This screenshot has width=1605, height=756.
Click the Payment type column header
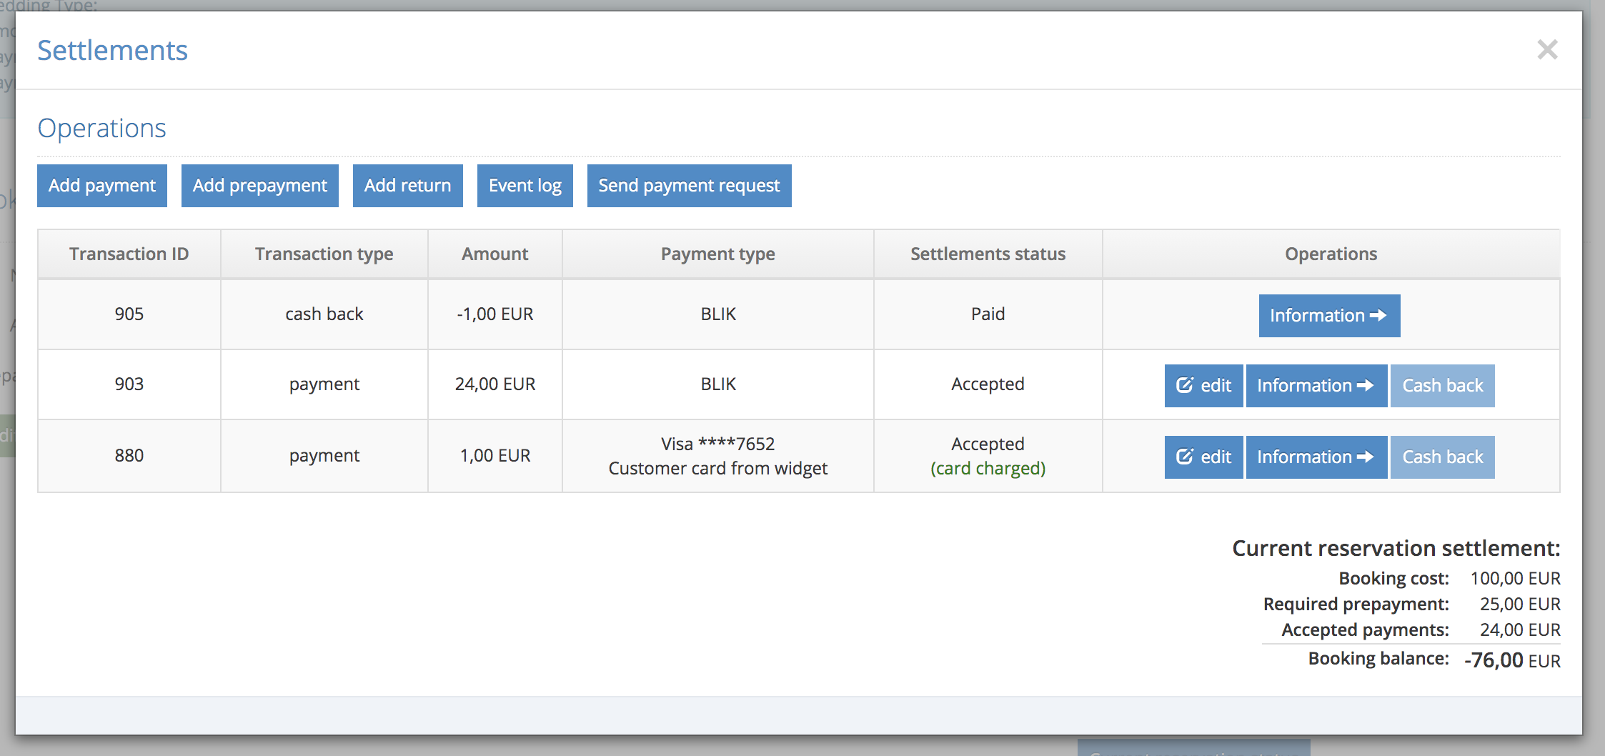(717, 254)
